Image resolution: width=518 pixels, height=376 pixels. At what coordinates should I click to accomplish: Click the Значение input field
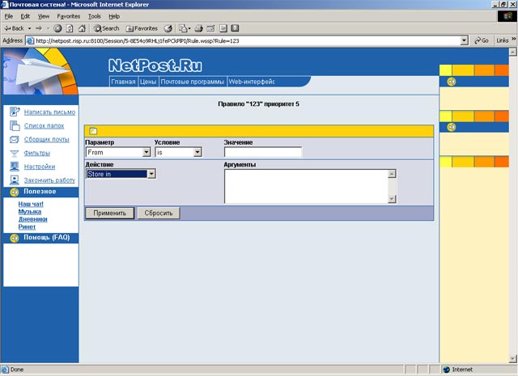pyautogui.click(x=263, y=152)
